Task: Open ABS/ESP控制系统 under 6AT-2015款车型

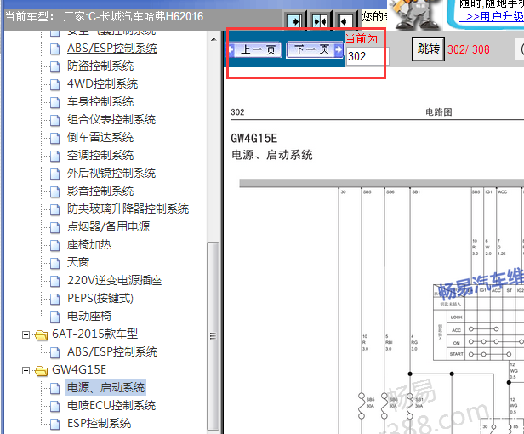Action: pyautogui.click(x=112, y=352)
